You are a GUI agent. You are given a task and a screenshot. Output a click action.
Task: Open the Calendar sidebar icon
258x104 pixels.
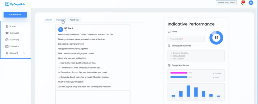[x=7, y=46]
